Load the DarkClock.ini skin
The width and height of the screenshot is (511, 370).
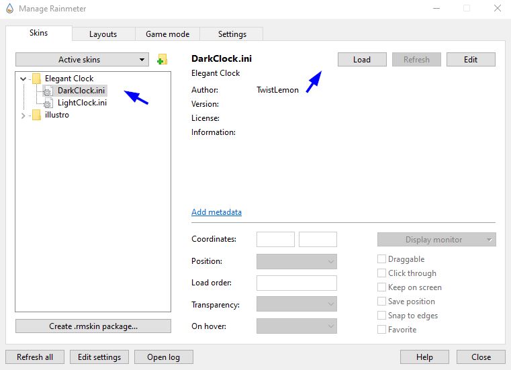tap(362, 60)
